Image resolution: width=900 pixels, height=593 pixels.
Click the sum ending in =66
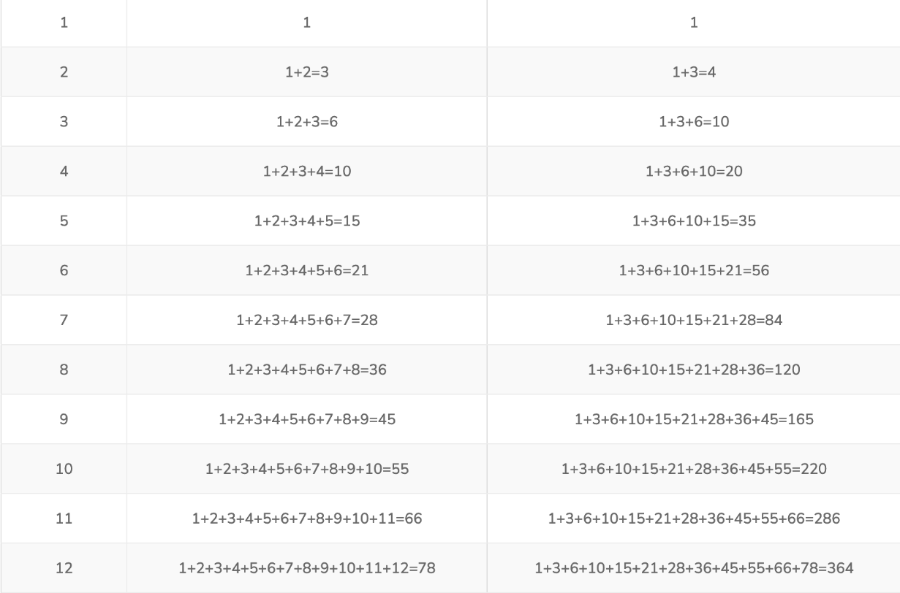click(x=306, y=520)
